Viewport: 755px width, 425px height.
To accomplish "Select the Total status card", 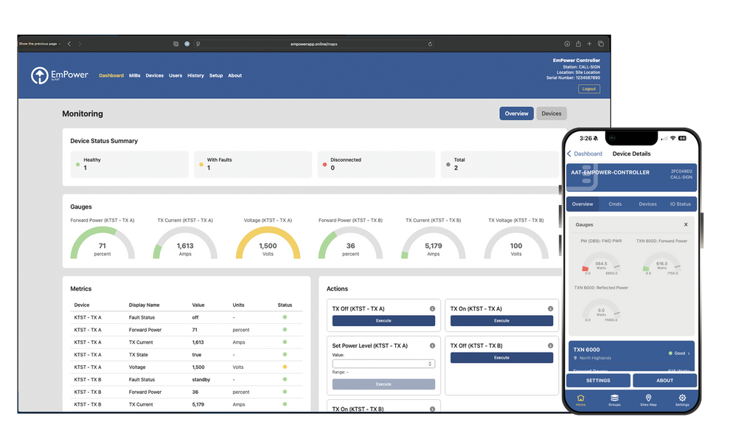I will pos(500,165).
